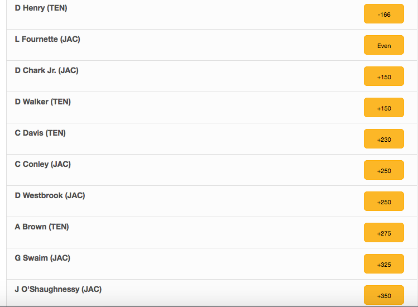418x307 pixels.
Task: Choose D Westbrook's +250 odds button
Action: point(384,202)
